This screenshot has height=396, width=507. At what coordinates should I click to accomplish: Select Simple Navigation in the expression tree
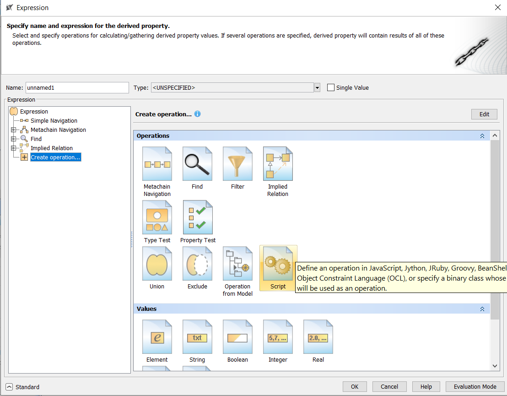pos(54,120)
